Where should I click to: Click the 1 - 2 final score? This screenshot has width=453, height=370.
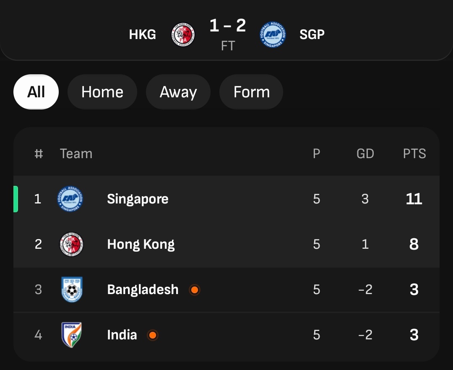pyautogui.click(x=228, y=26)
